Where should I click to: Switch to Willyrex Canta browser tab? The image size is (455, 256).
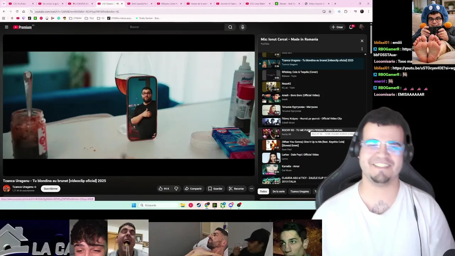169,4
